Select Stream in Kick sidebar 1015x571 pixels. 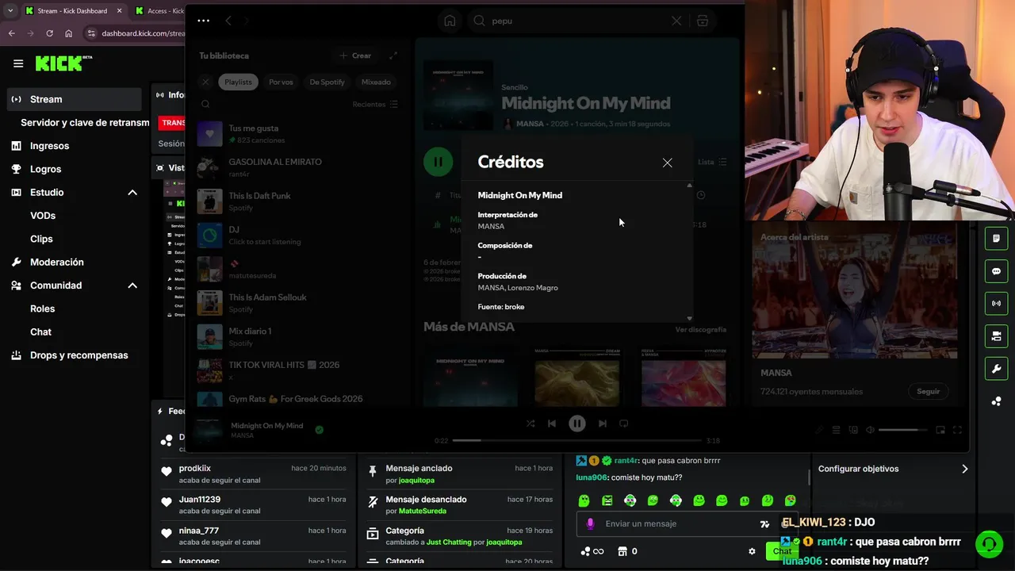(x=75, y=99)
